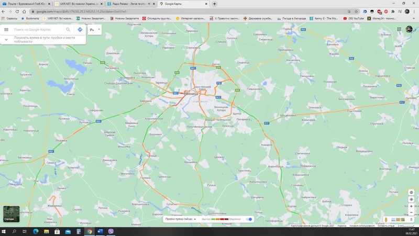
Task: Zoom in the map with plus button
Action: 411,206
